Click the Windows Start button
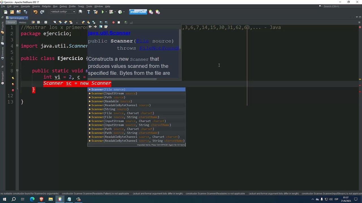The height and width of the screenshot is (203, 362). tap(4, 199)
